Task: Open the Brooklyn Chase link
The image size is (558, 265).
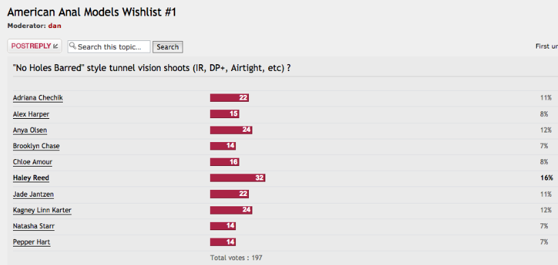Action: [36, 146]
